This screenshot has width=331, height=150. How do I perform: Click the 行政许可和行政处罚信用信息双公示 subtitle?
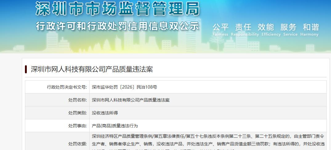(118, 26)
